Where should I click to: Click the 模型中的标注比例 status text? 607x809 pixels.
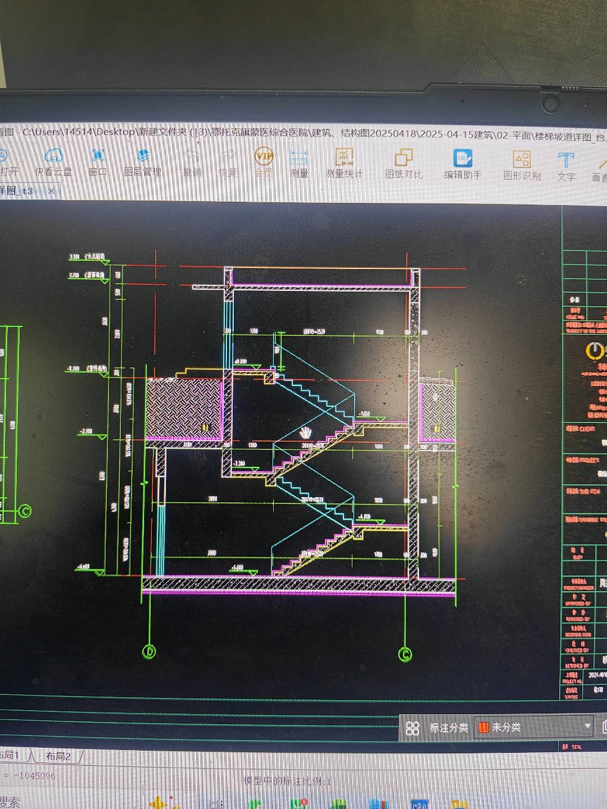click(x=287, y=781)
